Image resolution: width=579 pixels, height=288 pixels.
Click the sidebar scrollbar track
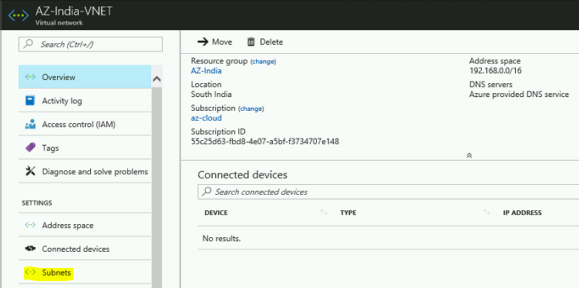point(157,187)
